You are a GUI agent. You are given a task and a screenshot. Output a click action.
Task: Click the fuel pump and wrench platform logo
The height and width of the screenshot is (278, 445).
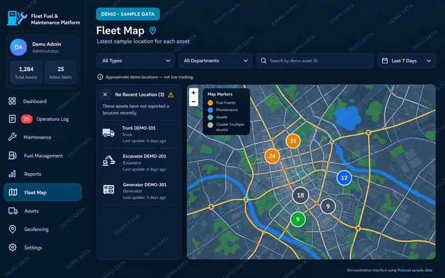click(17, 18)
